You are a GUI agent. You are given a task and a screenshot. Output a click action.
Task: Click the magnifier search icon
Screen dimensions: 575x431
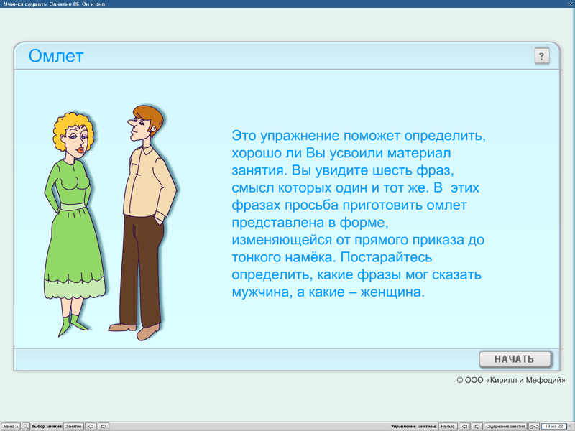pos(26,425)
